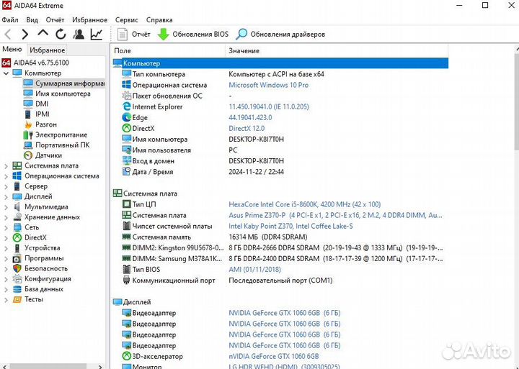Expand the Мультимедиа tree node
This screenshot has width=519, height=369.
[6, 207]
